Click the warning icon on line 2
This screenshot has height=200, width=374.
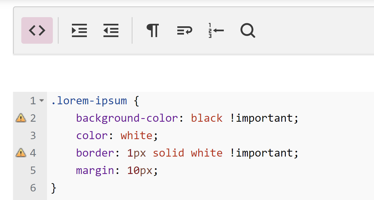pos(21,118)
